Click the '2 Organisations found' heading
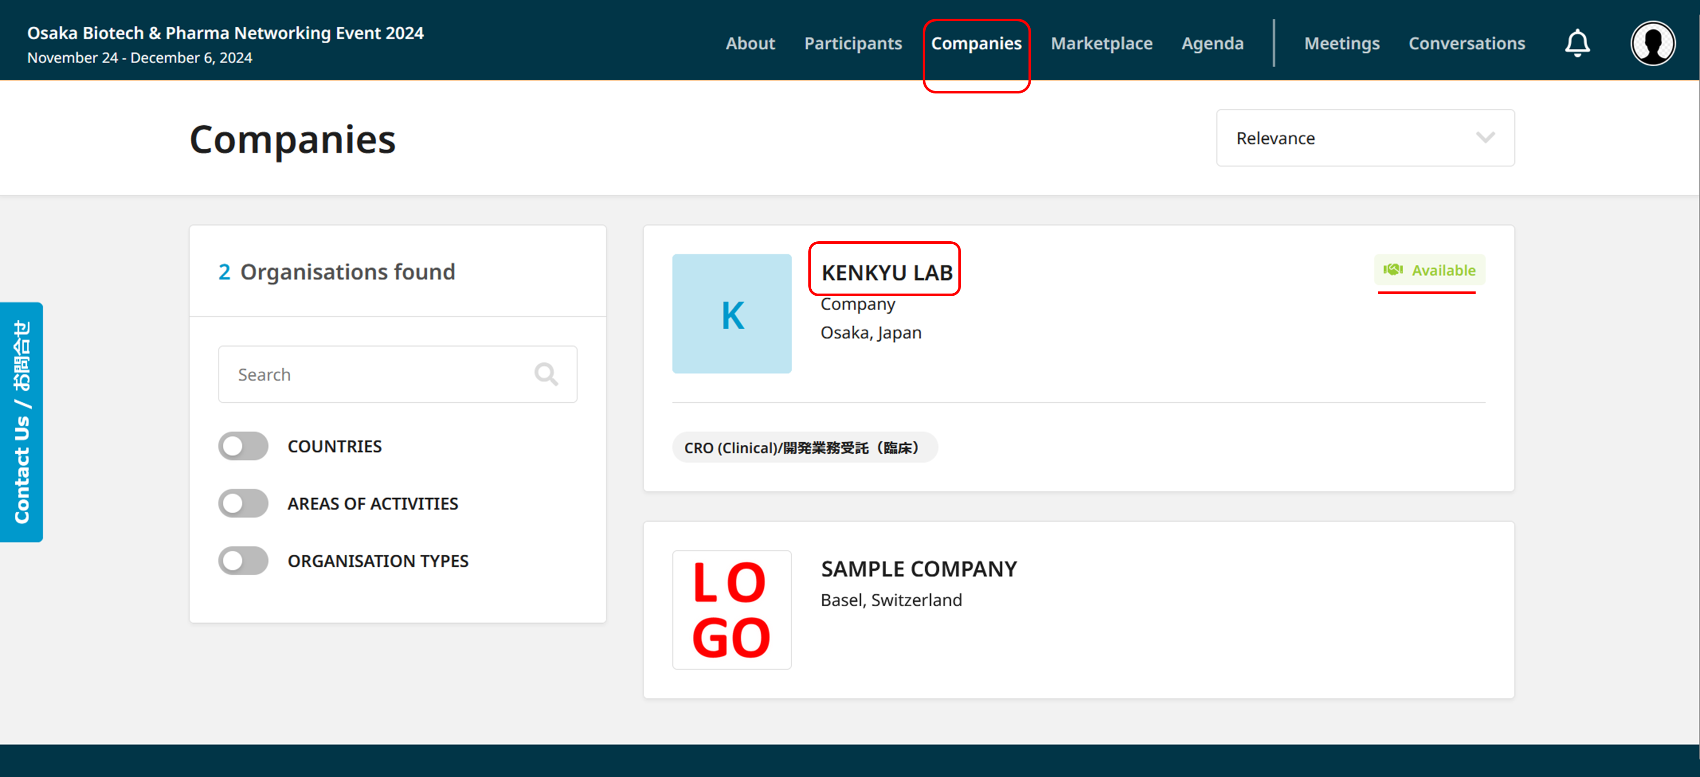 (x=337, y=272)
